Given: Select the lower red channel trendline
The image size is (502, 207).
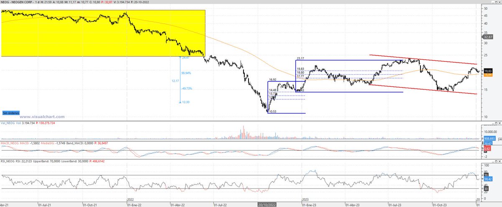Looking at the screenshot, I should [x=423, y=89].
